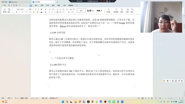Viewport: 185px width, 104px height.
Task: Expand the font color dropdown arrow
Action: point(43,12)
